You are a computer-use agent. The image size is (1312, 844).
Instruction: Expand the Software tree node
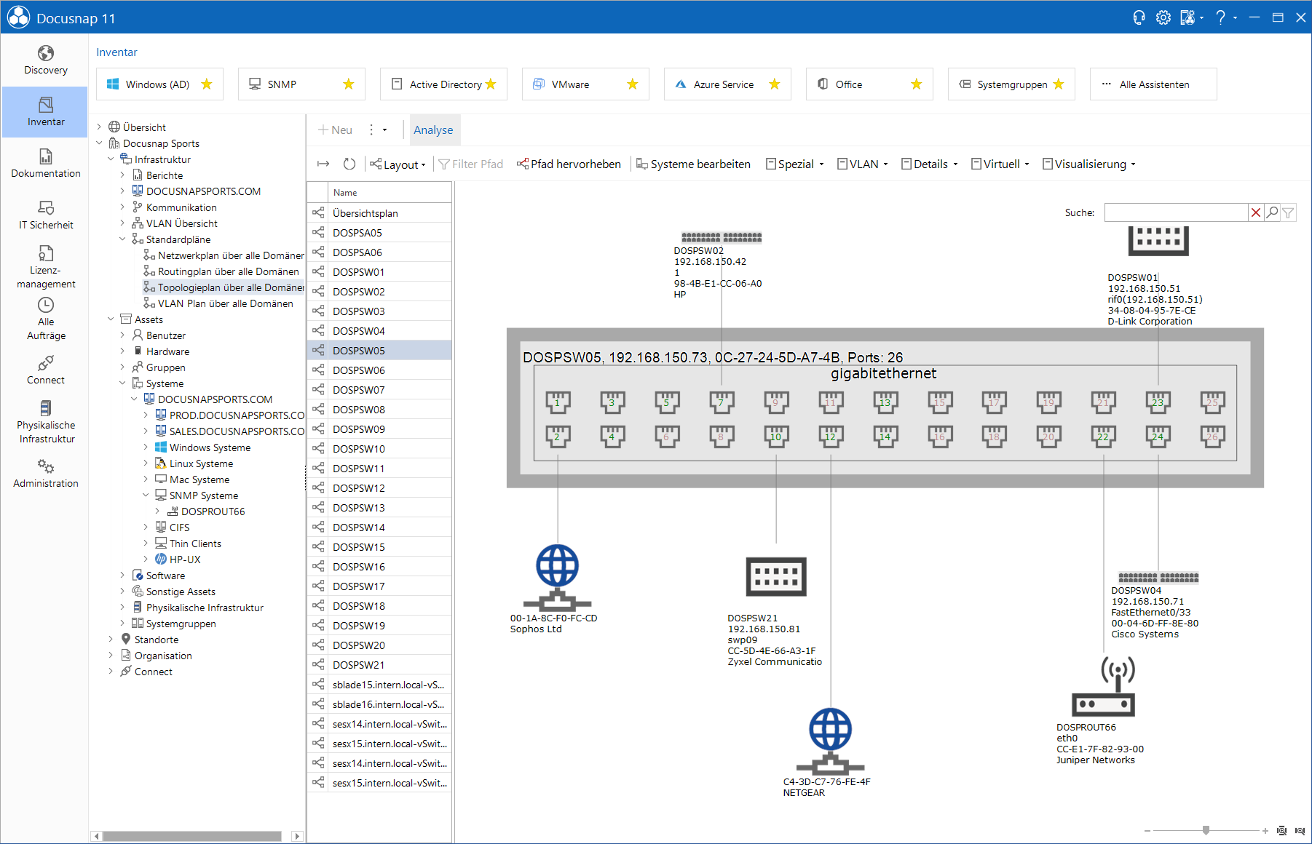122,576
